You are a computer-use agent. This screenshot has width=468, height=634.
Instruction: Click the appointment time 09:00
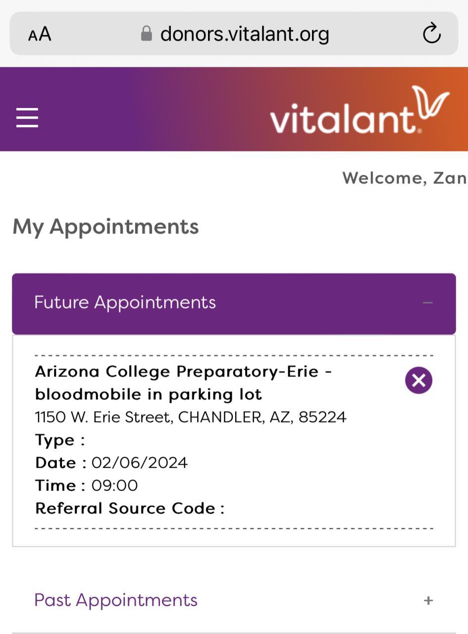tap(115, 485)
